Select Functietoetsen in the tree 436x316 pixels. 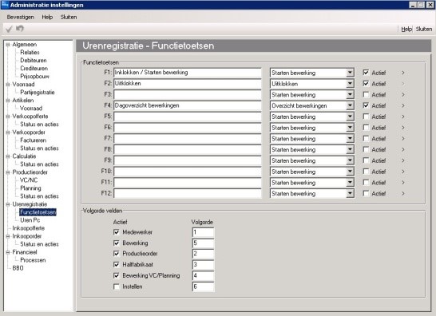click(38, 212)
